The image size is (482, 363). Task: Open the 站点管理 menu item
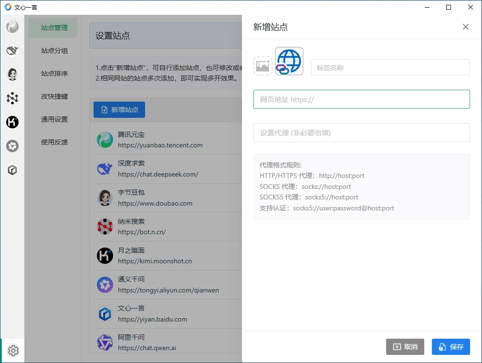click(x=54, y=28)
